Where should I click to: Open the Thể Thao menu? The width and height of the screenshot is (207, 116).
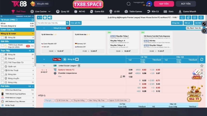click(18, 11)
